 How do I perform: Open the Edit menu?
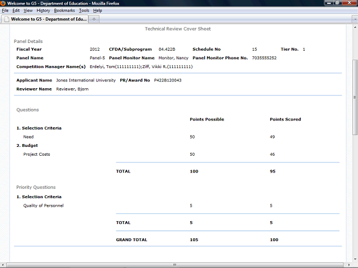pos(16,11)
